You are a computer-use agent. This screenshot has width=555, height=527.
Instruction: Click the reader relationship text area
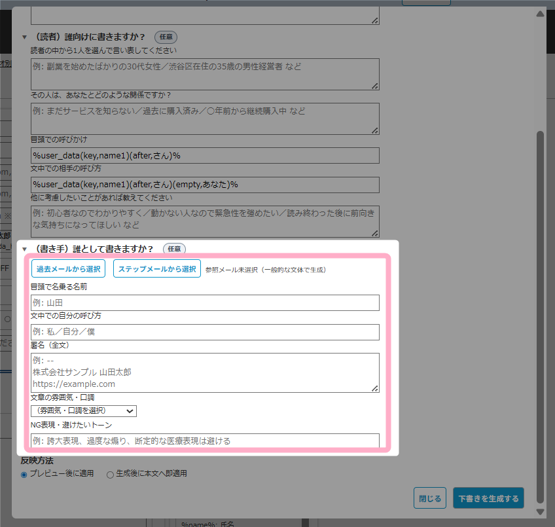(x=205, y=118)
